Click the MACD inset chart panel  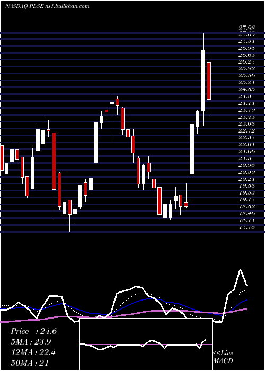click(146, 344)
